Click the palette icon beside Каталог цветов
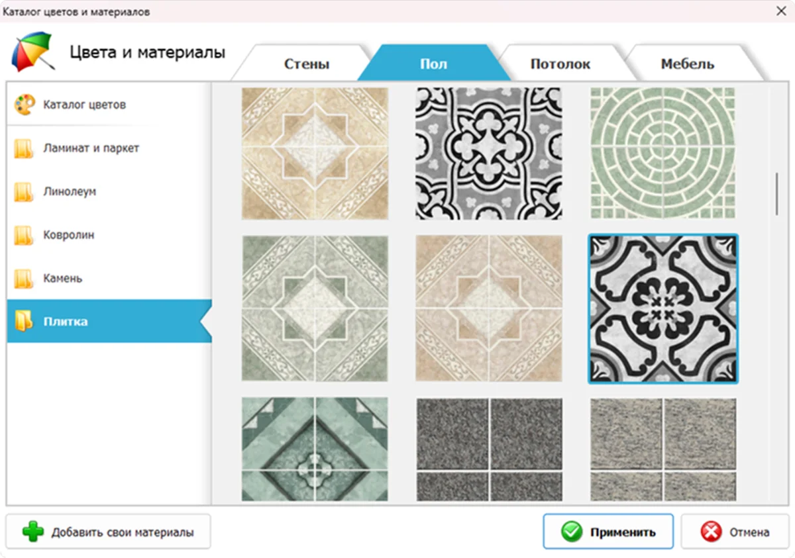Image resolution: width=795 pixels, height=558 pixels. click(x=25, y=105)
